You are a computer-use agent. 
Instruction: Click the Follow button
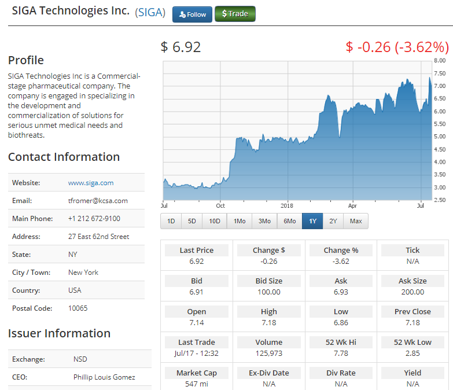192,14
